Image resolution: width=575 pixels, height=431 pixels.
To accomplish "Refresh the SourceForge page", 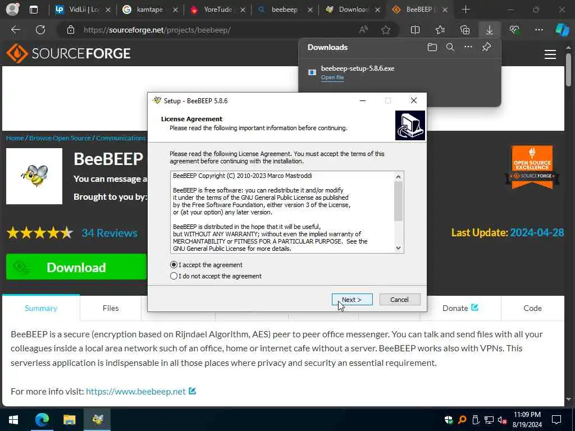I will (40, 30).
